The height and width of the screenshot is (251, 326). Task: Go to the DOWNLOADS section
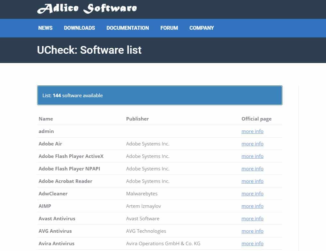click(x=79, y=28)
